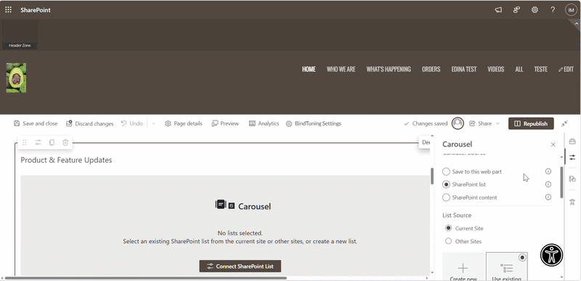The height and width of the screenshot is (281, 581).
Task: Select the Header Zone block
Action: 20,35
